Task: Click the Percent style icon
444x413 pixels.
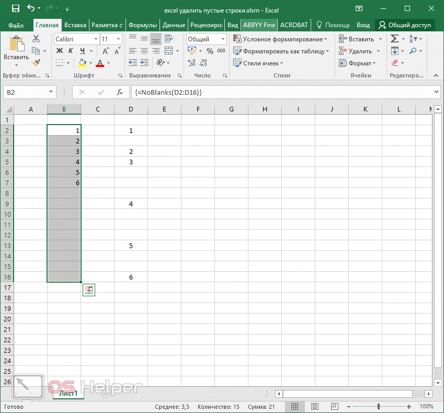Action: pos(209,51)
